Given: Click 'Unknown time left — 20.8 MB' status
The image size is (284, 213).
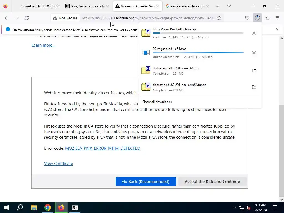Looking at the screenshot, I should 183,57.
